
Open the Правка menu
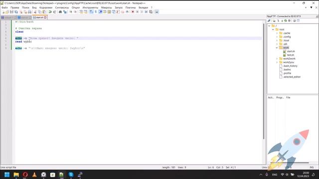click(x=15, y=7)
